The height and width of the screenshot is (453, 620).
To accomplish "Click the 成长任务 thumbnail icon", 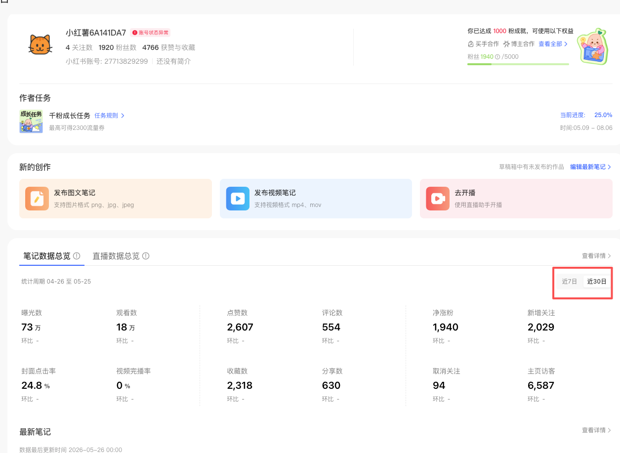I will (x=31, y=122).
